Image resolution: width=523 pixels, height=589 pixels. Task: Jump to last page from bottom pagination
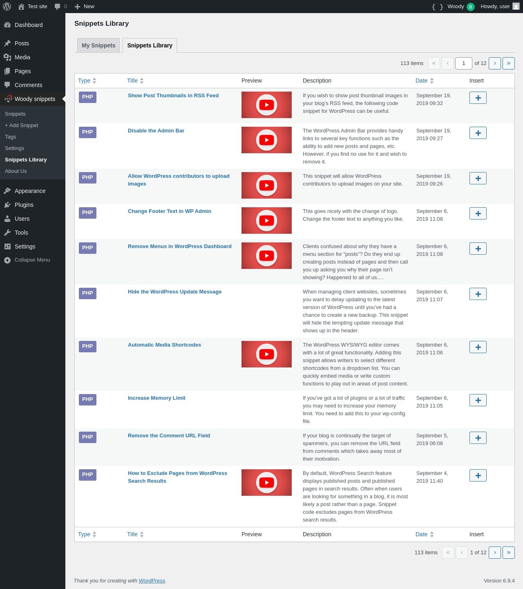pyautogui.click(x=509, y=553)
